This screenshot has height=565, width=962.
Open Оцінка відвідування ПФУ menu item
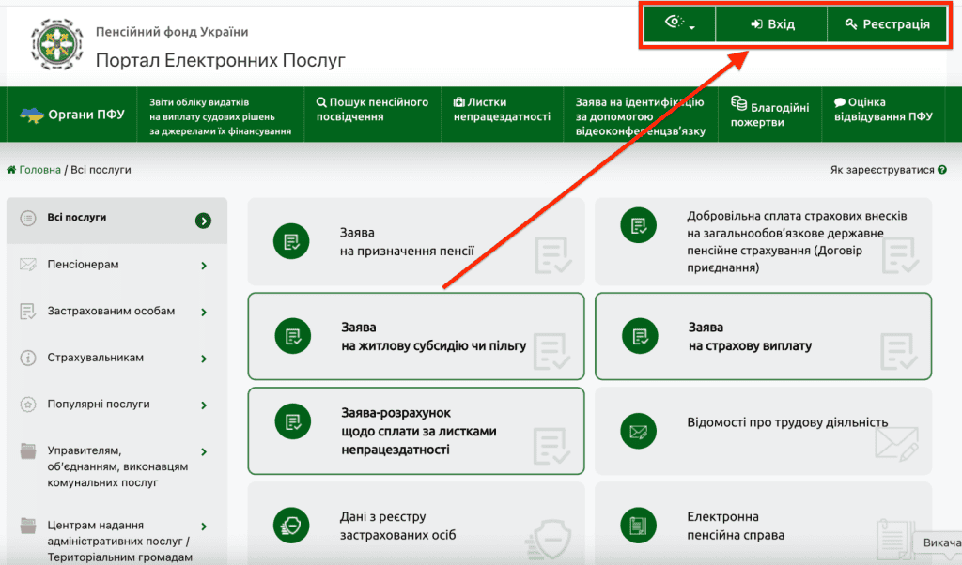883,109
